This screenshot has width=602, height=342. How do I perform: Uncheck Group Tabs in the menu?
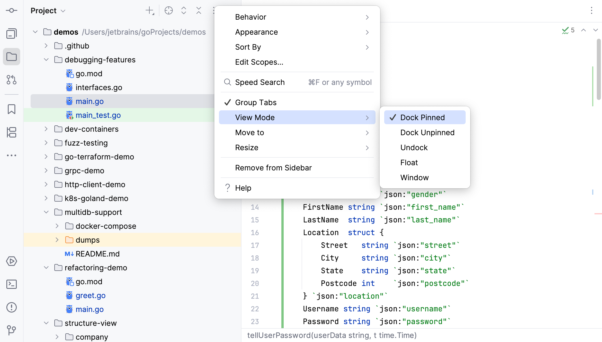255,102
